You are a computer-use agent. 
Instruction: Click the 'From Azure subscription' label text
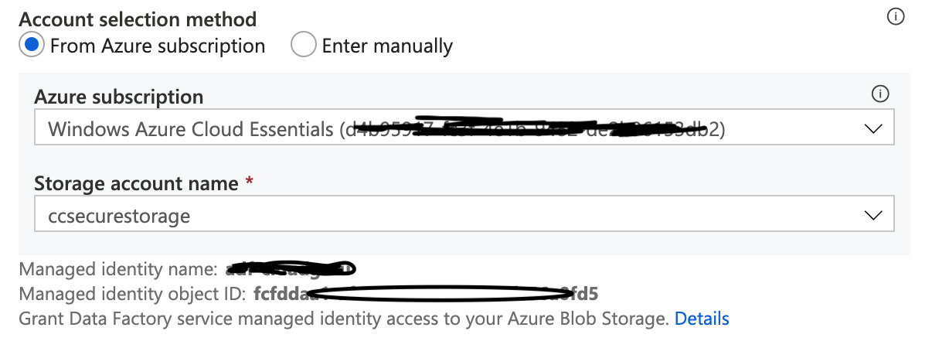(158, 46)
